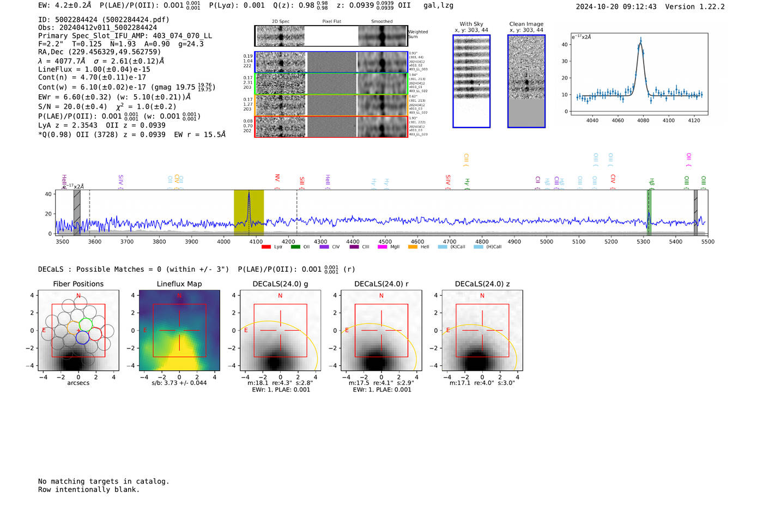Select the red-bordered 2D fiber spectrum row
The image size is (763, 519).
(331, 126)
